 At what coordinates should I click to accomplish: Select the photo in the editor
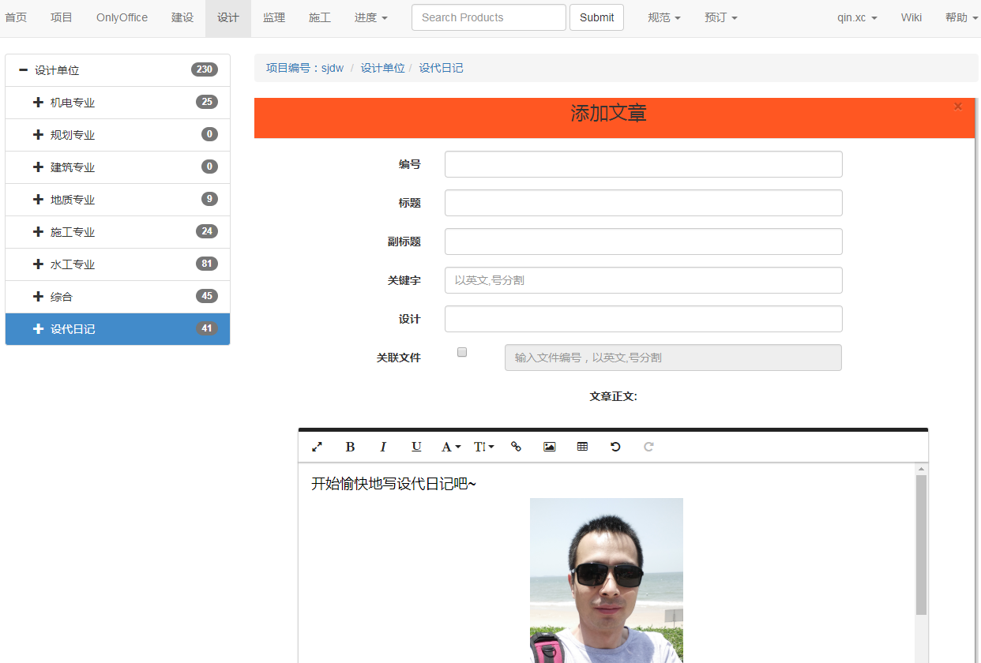(x=607, y=580)
